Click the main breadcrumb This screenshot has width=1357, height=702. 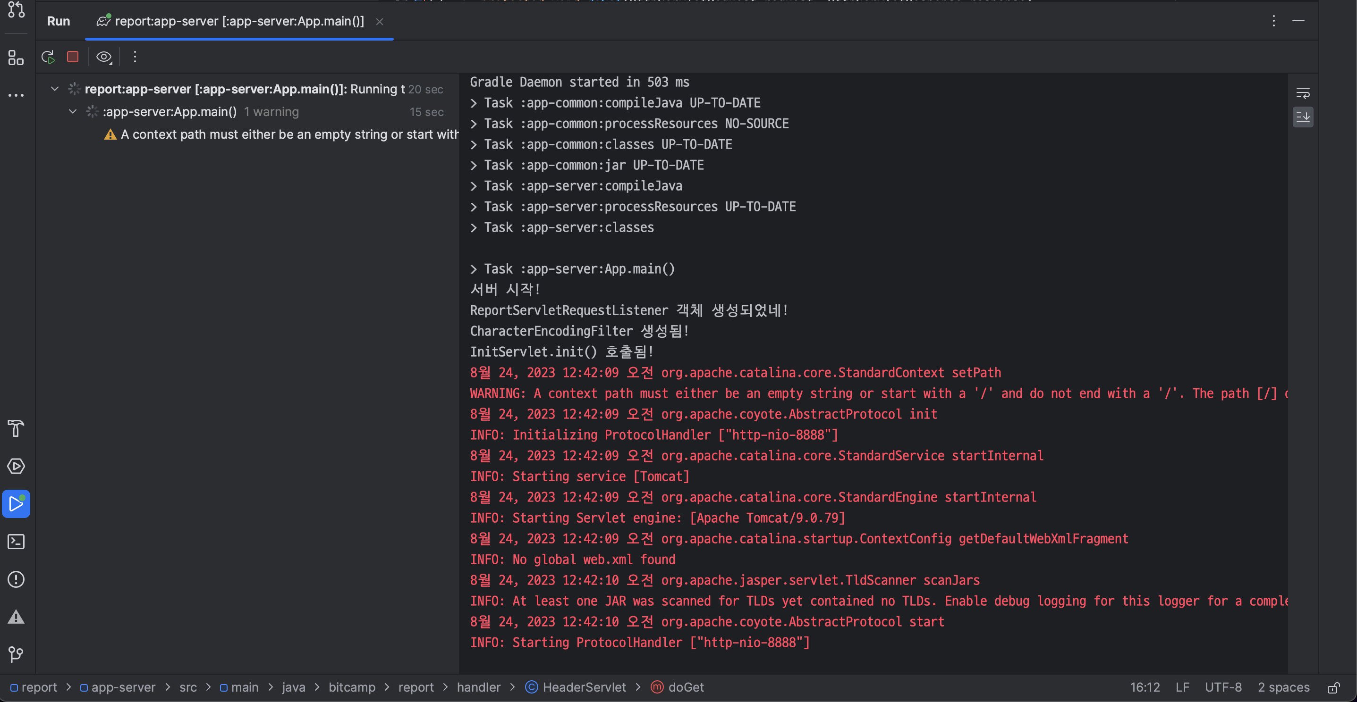239,687
